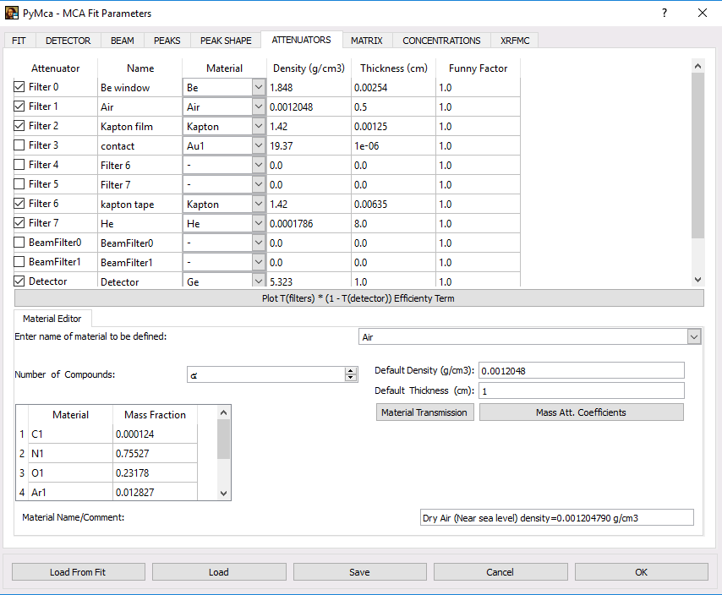Select density cell 19.37 of contact row
The width and height of the screenshot is (722, 595).
pos(309,146)
